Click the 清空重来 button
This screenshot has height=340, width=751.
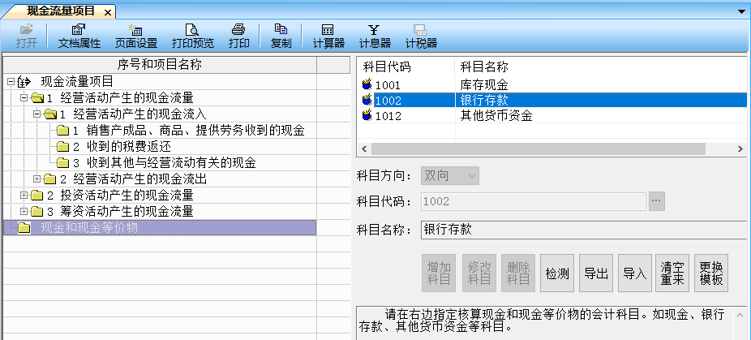[x=672, y=273]
